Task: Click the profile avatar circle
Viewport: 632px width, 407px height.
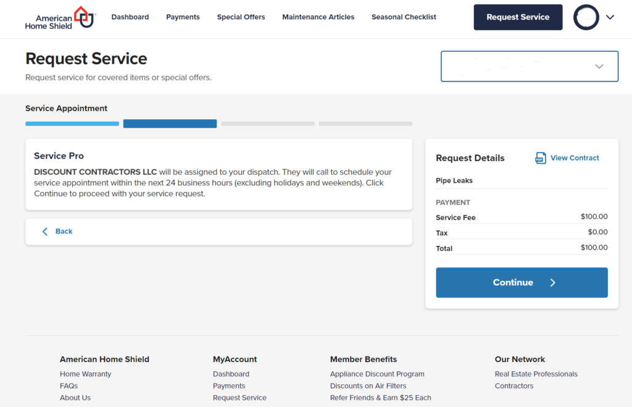Action: pyautogui.click(x=586, y=17)
